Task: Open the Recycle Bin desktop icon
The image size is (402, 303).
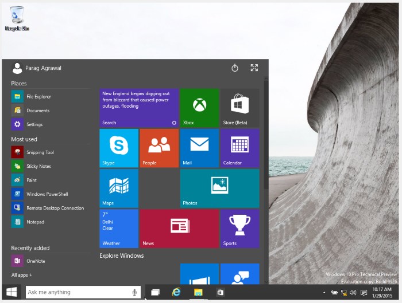Action: 17,19
